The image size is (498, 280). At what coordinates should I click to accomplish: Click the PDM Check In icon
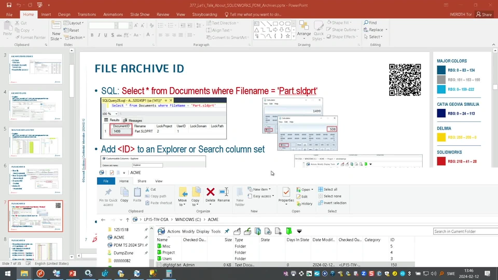pos(247,231)
